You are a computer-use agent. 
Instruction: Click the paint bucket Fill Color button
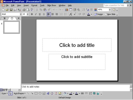(65, 93)
